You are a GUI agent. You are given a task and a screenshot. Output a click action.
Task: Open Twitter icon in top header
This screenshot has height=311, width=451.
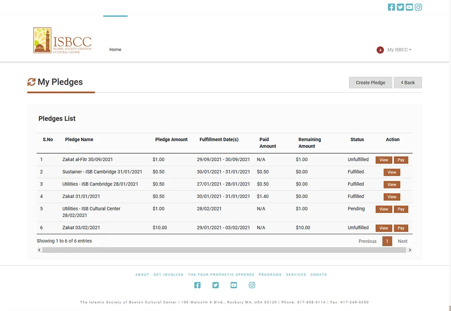tap(400, 7)
